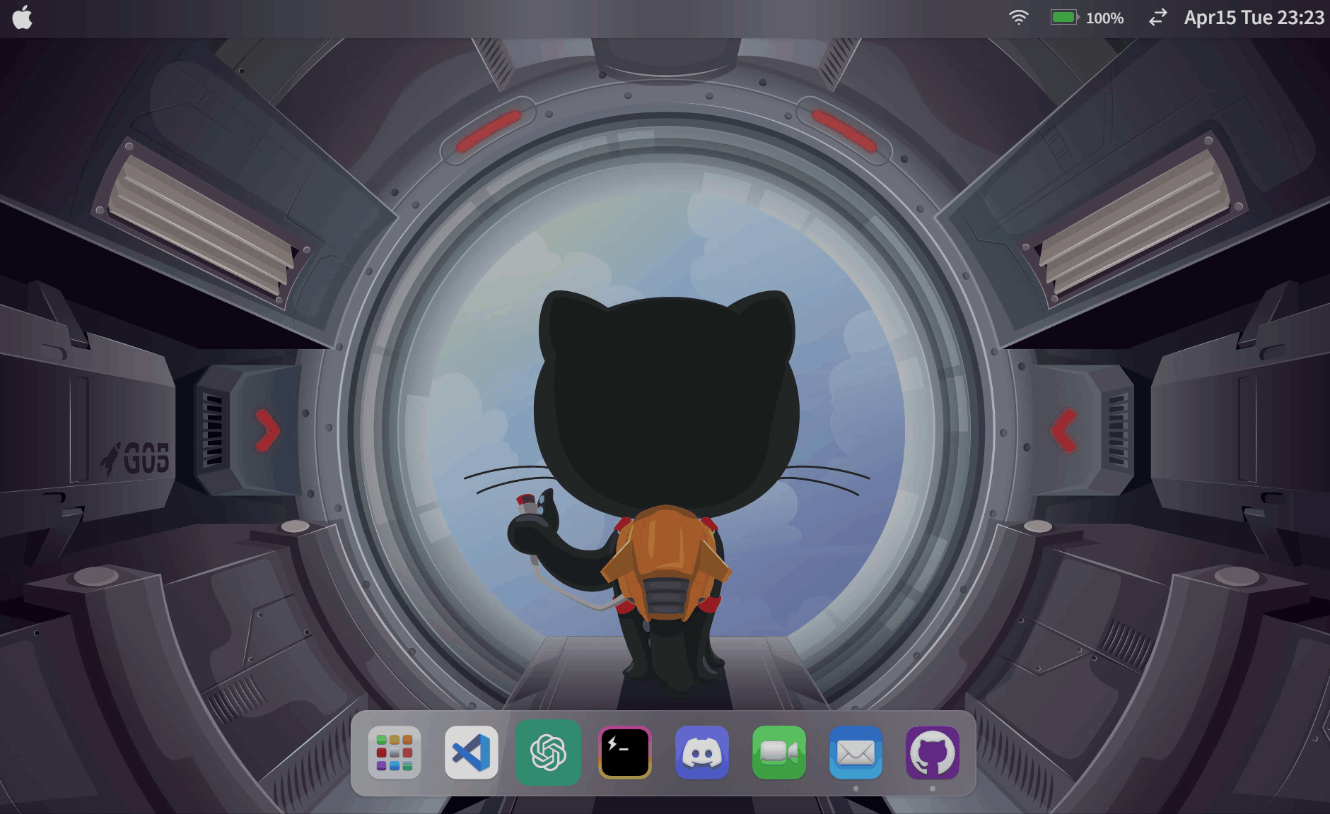Open the Mail app in the dock
The height and width of the screenshot is (814, 1330).
point(856,753)
